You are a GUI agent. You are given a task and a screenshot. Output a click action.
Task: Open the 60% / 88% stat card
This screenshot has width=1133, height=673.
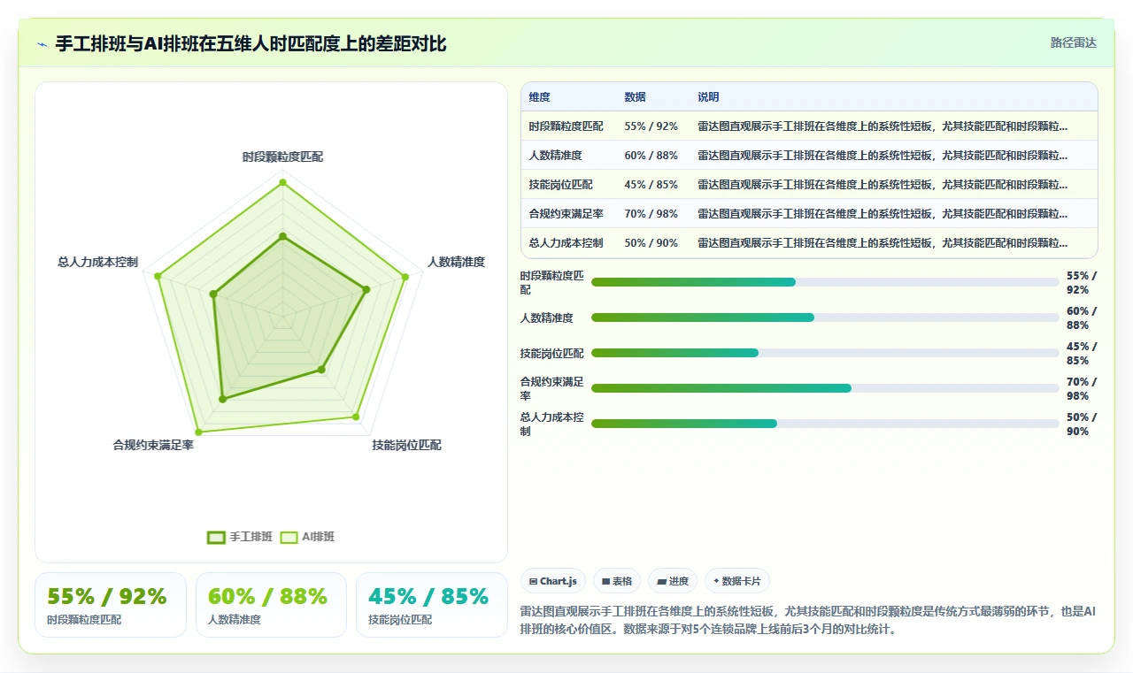271,605
